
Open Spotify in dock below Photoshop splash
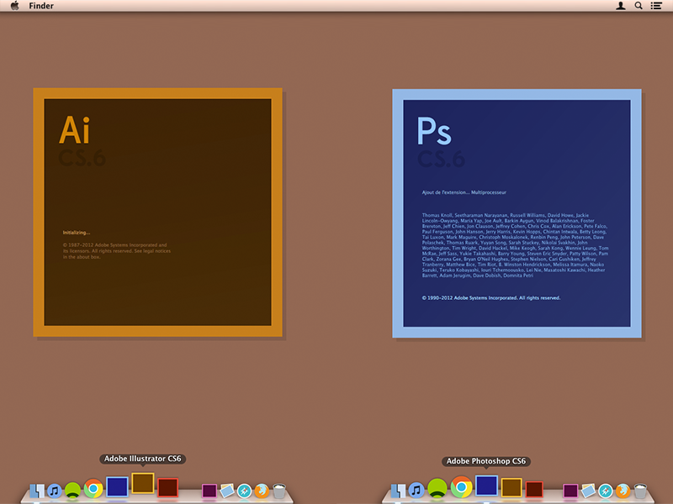point(437,488)
